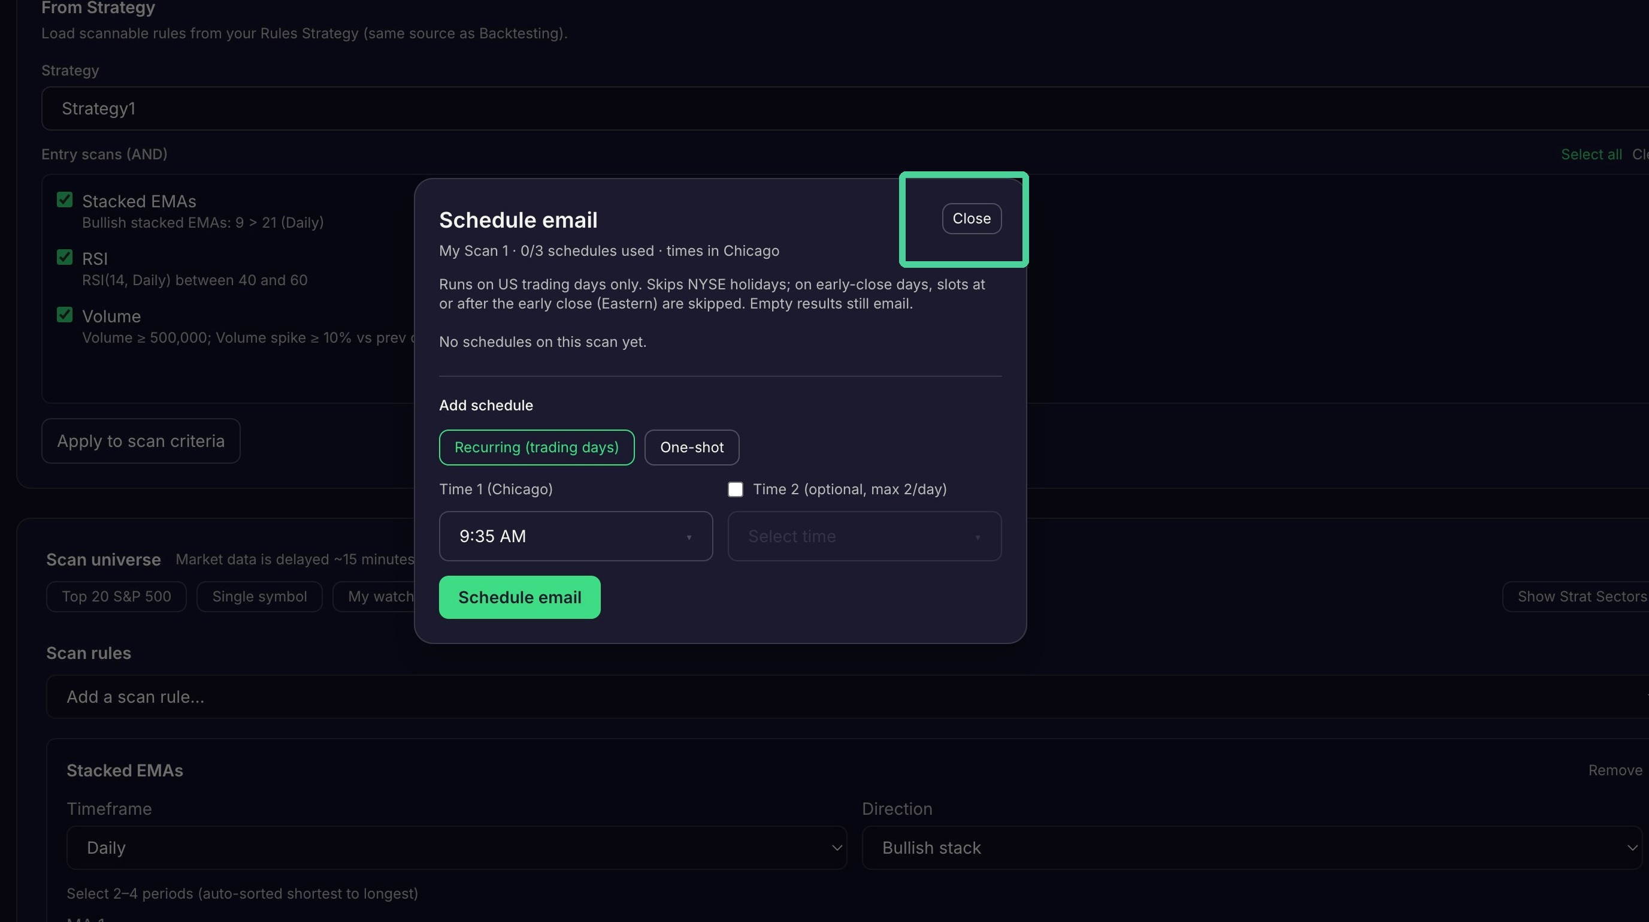Switch to One-shot schedule type
Screen dimensions: 1649x922
(691, 447)
